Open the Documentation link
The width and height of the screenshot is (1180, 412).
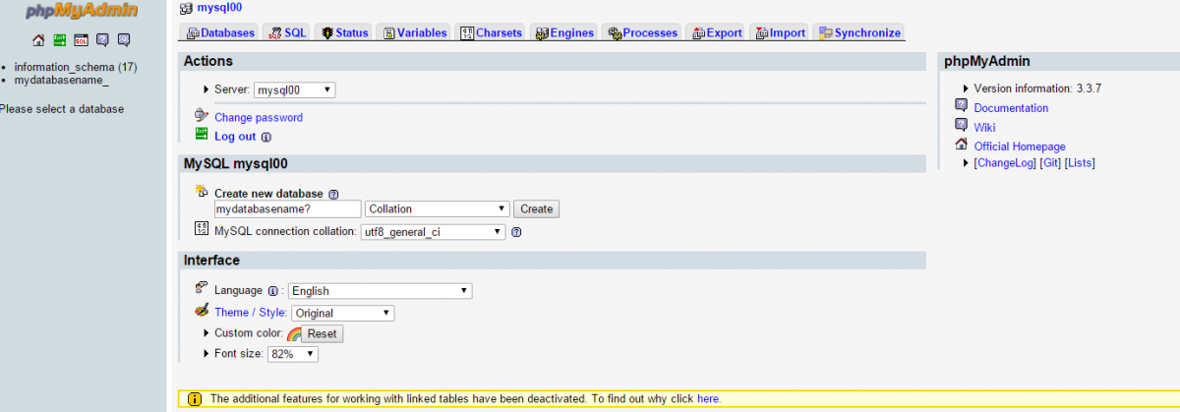(1011, 108)
